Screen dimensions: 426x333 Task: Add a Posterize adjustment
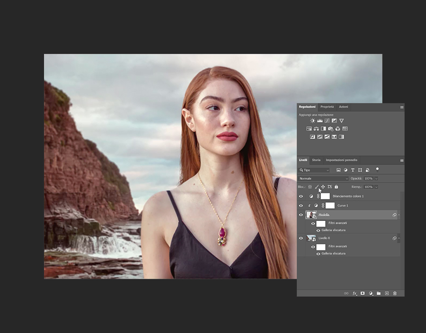pyautogui.click(x=320, y=137)
